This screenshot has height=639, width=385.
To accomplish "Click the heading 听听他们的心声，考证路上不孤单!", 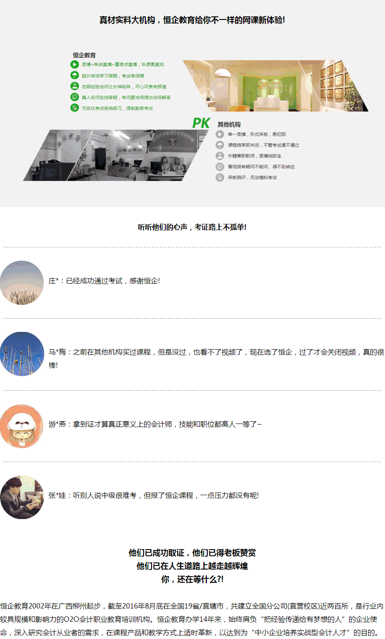I will click(192, 227).
